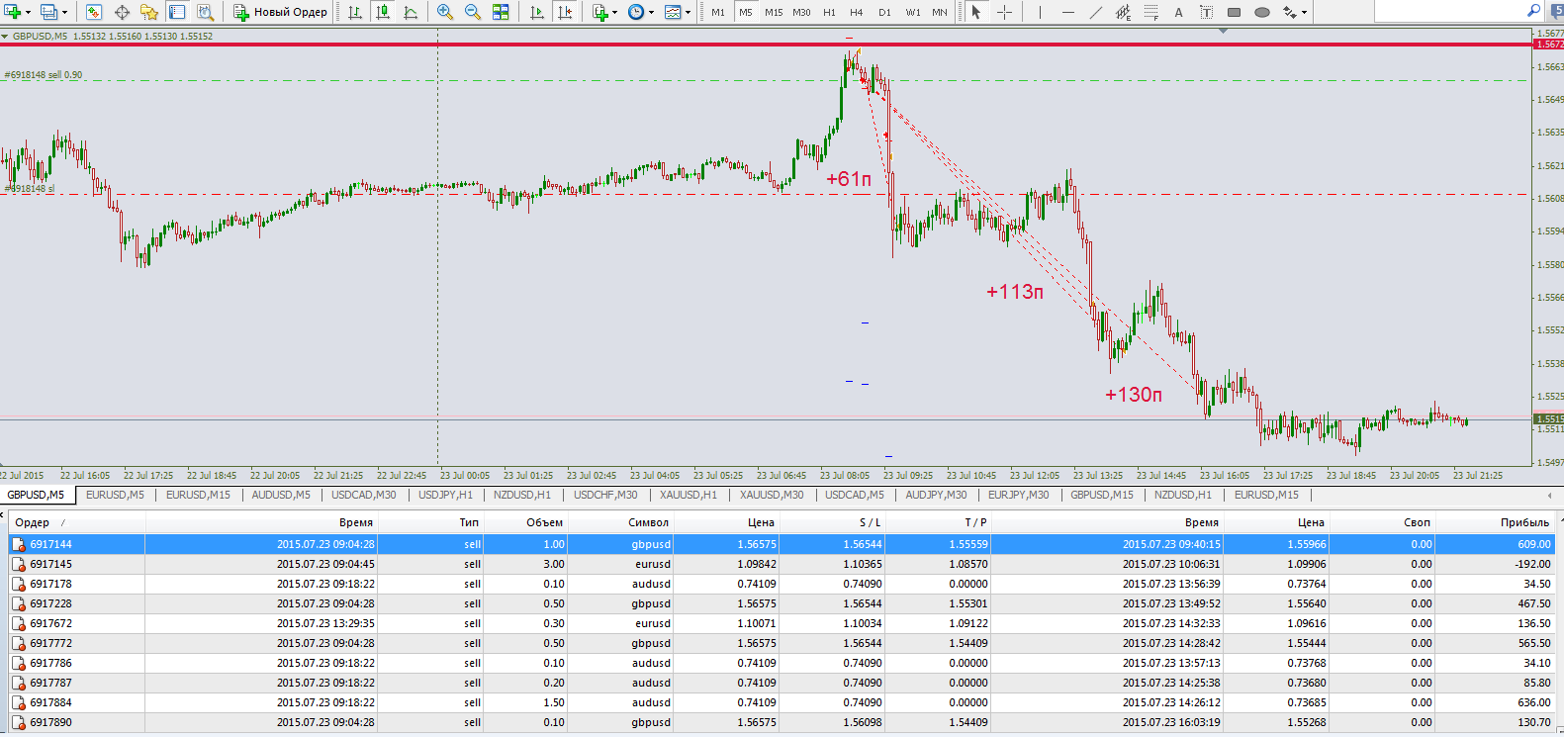Expand the new chart dropdown arrow
Image resolution: width=1564 pixels, height=737 pixels.
28,12
